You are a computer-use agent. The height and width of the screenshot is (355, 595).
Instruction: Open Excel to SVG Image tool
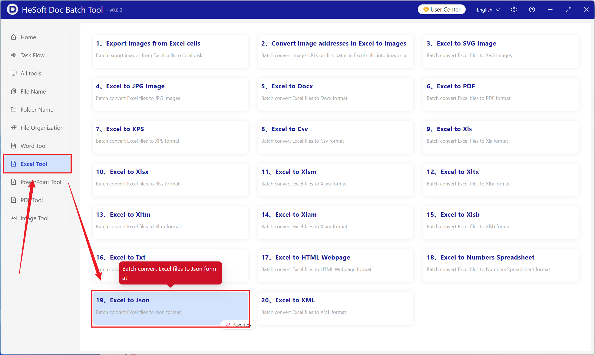pyautogui.click(x=501, y=52)
